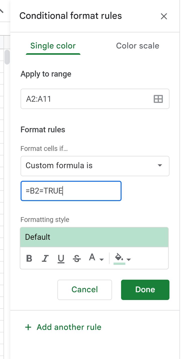Click the Done button
This screenshot has width=186, height=359.
click(145, 290)
